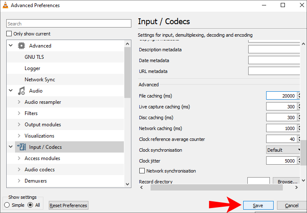Open the Clock synchronisation dropdown
This screenshot has height=213, width=307.
[x=284, y=150]
